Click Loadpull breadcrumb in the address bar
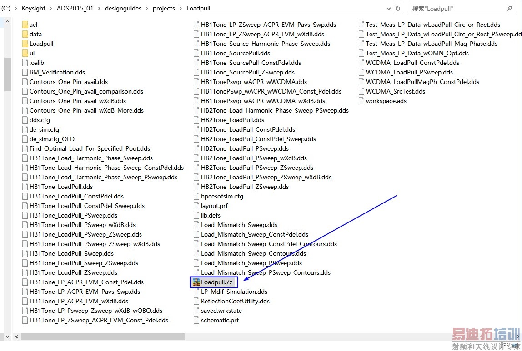Viewport: 522px width, 351px height. [198, 8]
